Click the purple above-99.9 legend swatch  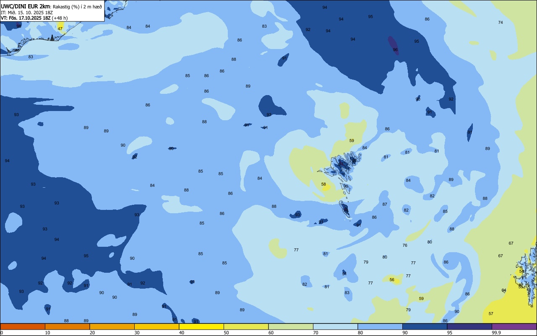pos(514,326)
